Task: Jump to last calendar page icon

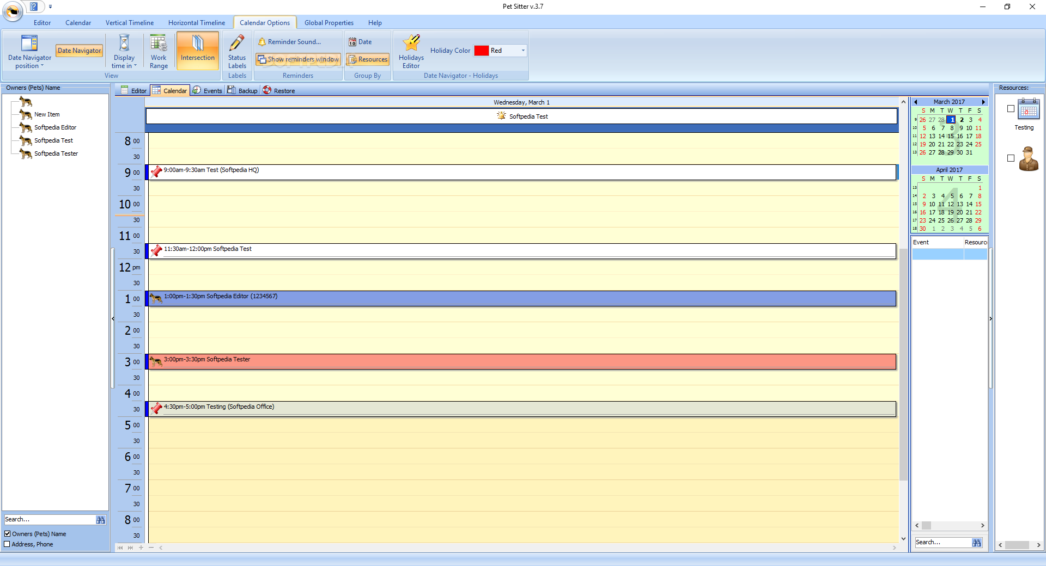Action: tap(130, 547)
